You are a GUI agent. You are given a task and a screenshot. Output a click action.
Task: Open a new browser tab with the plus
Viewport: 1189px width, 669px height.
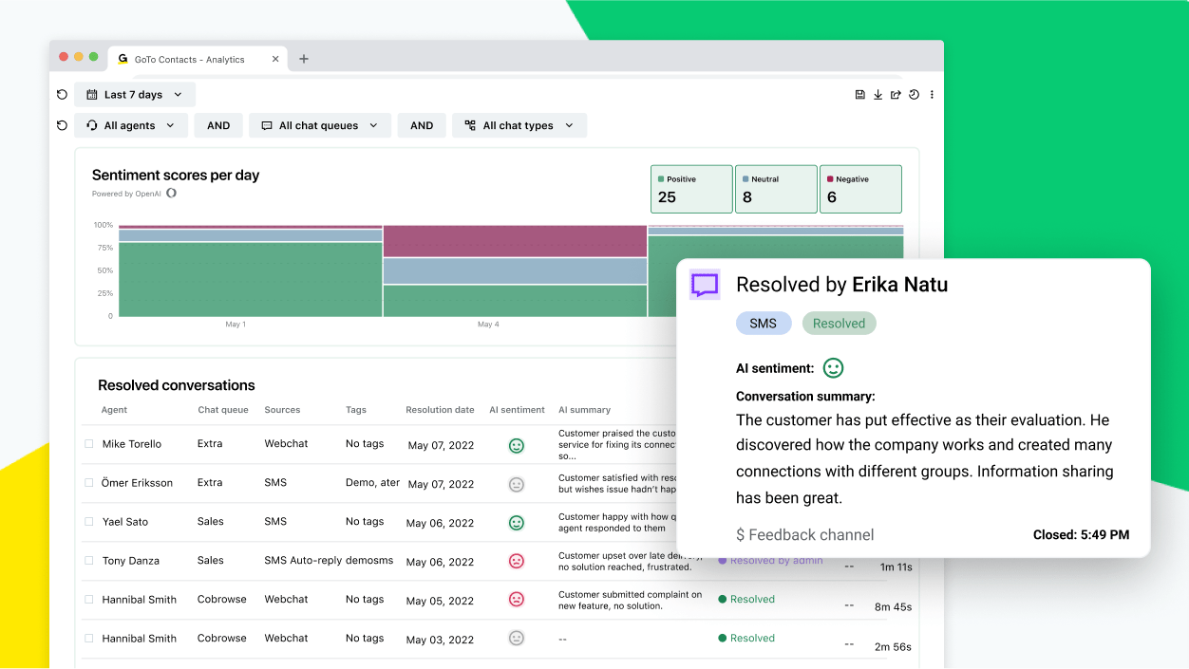pos(304,58)
